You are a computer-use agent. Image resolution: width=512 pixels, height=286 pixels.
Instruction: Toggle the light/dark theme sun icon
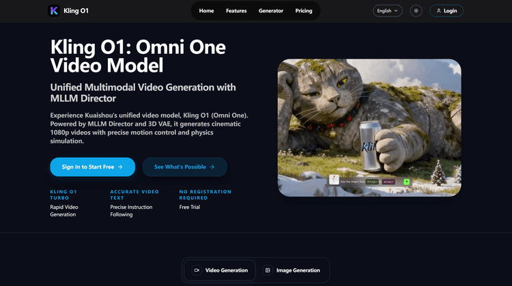pyautogui.click(x=416, y=11)
